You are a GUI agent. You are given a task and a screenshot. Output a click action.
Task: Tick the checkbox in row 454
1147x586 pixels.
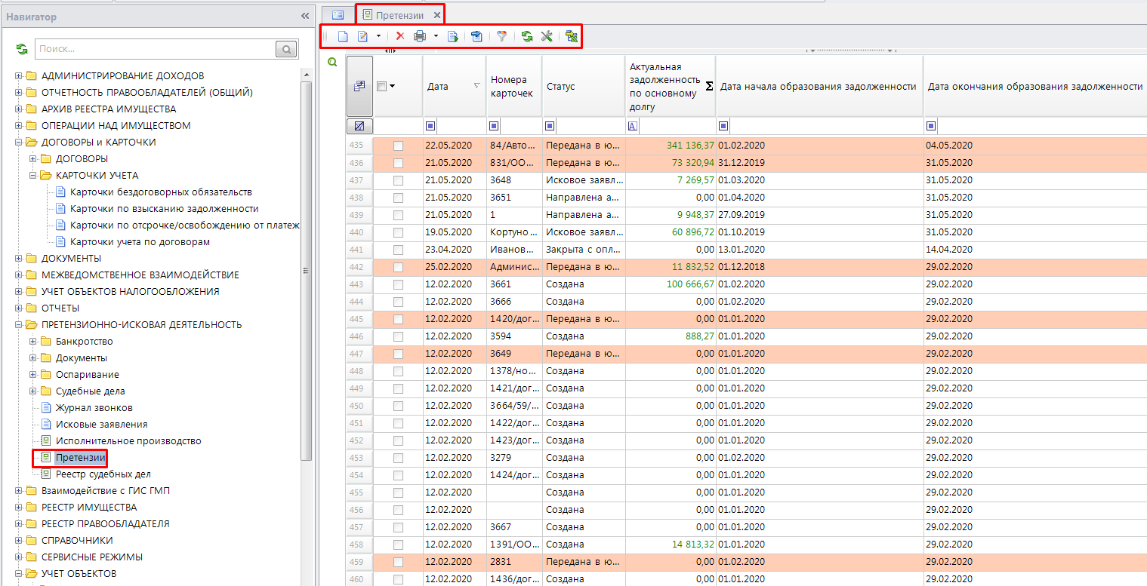click(x=398, y=475)
